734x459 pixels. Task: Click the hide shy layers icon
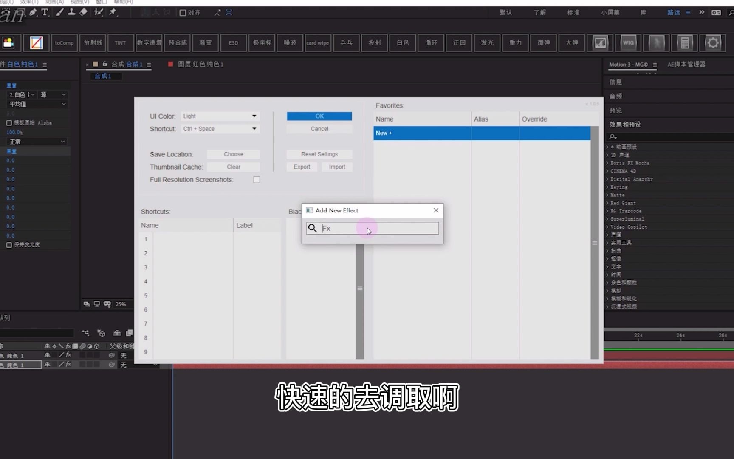click(117, 333)
